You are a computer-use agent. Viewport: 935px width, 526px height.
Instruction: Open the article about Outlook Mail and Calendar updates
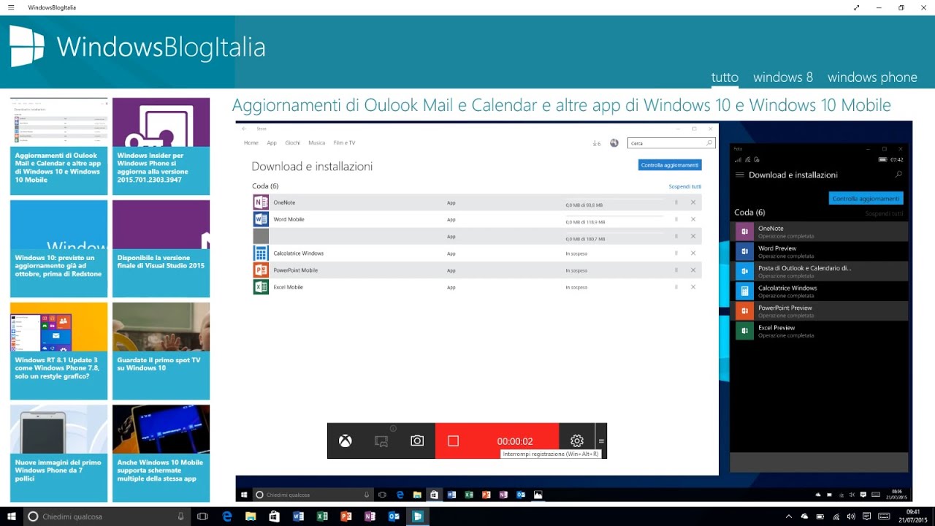(x=58, y=146)
